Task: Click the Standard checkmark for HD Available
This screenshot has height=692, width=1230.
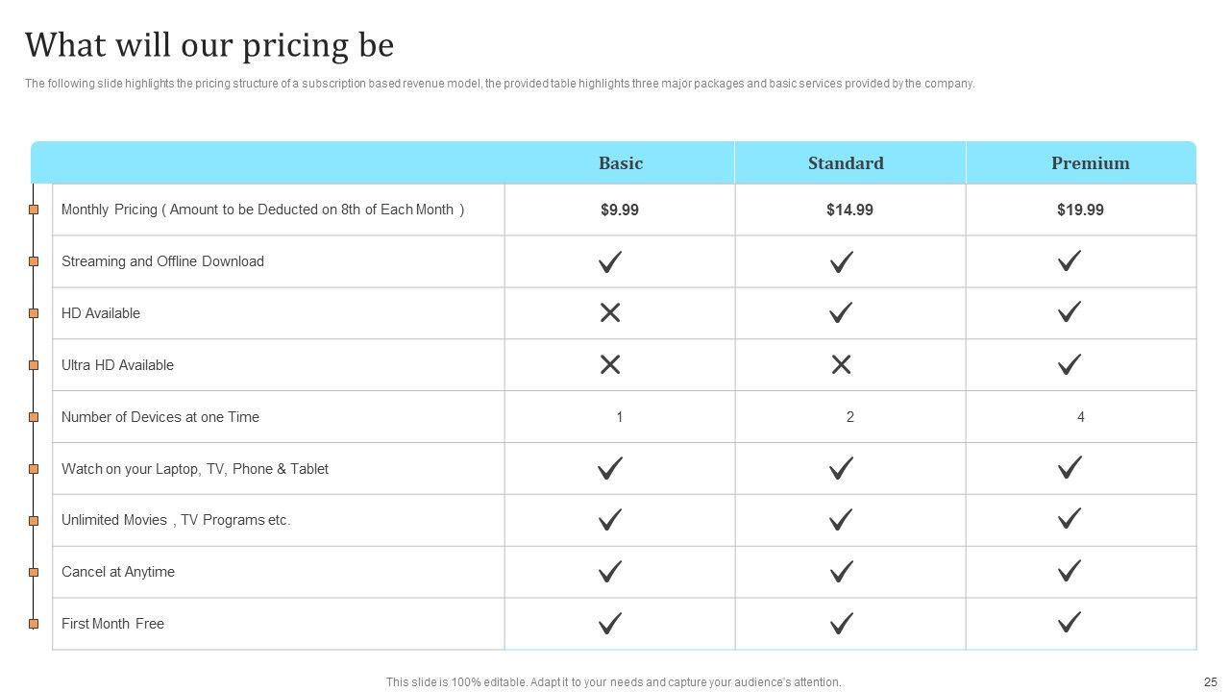Action: tap(841, 312)
